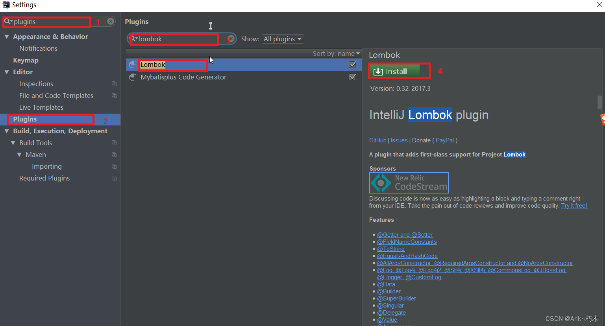Toggle the Lombok plugin checkbox
Screen dimensions: 605x326
[353, 64]
